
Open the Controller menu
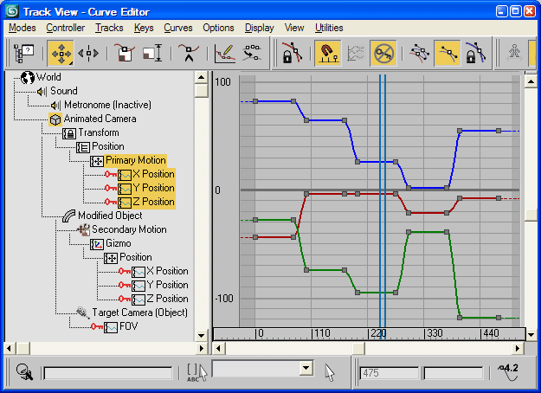tap(65, 28)
